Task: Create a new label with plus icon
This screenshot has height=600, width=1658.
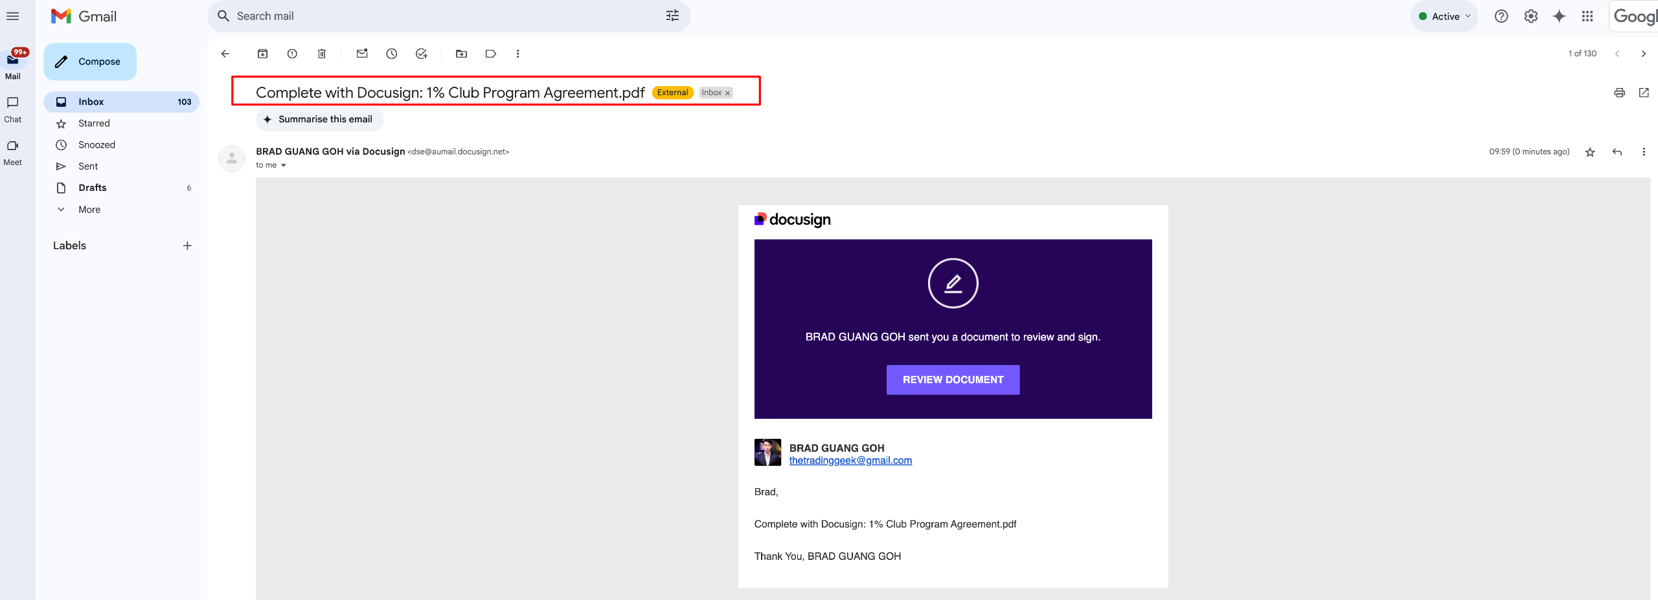Action: click(187, 246)
